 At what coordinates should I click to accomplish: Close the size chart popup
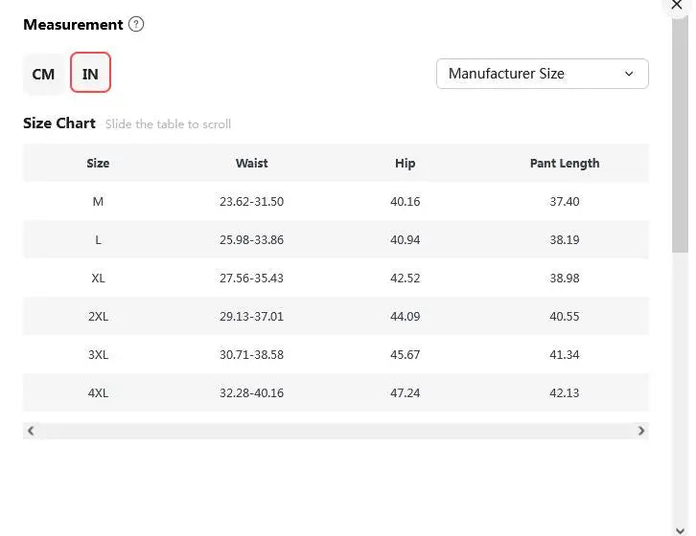pyautogui.click(x=677, y=6)
